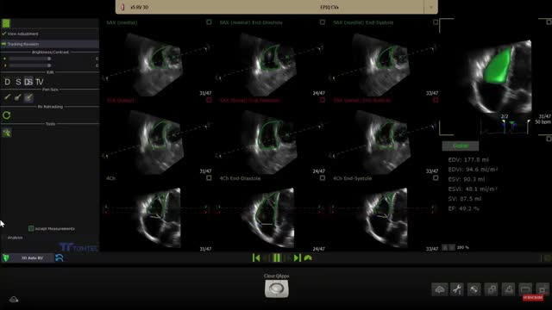
Task: Click the EF: 49.2 % value
Action: [x=464, y=208]
